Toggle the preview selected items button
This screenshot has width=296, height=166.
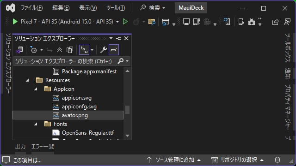tap(114, 50)
